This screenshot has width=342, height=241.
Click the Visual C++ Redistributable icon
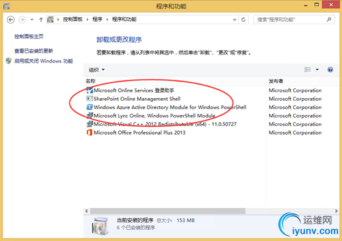pyautogui.click(x=90, y=124)
